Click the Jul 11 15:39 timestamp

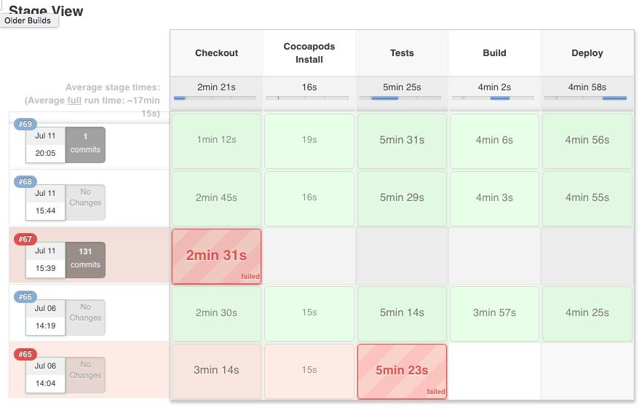45,260
